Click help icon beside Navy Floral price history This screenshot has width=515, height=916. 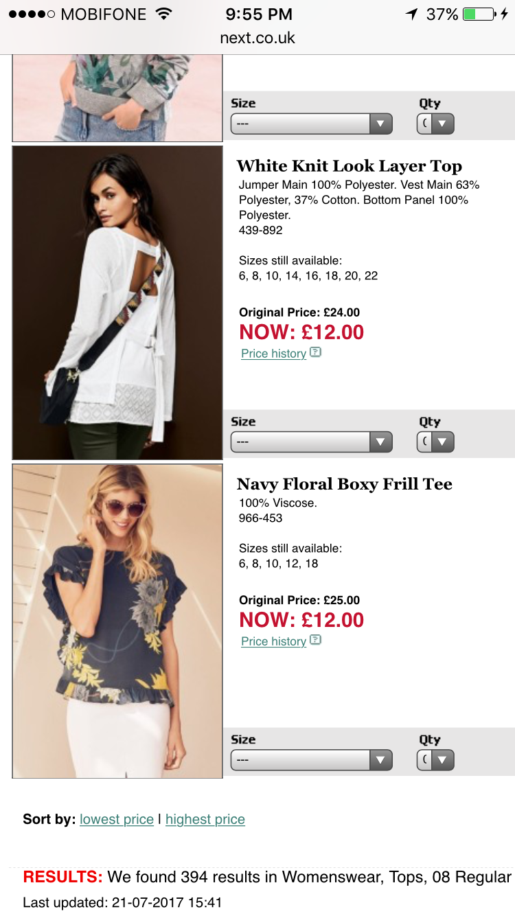(x=315, y=640)
